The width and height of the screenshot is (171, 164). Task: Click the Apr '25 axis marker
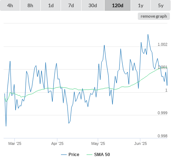[57, 143]
